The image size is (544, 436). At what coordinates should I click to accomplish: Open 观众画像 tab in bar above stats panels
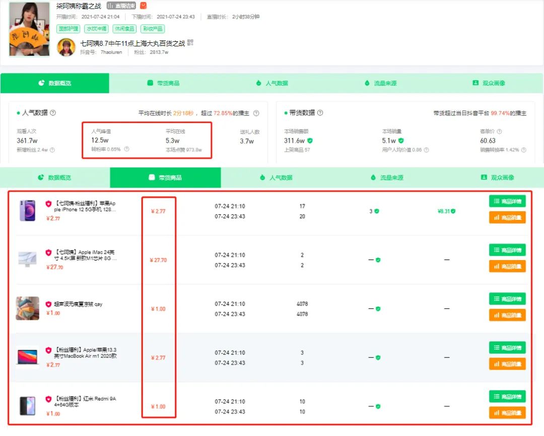click(x=489, y=83)
